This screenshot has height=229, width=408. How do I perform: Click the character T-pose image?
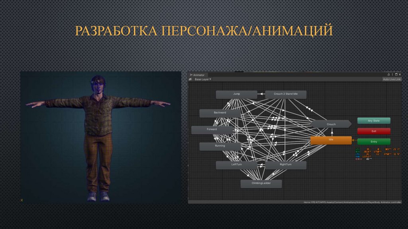(101, 137)
